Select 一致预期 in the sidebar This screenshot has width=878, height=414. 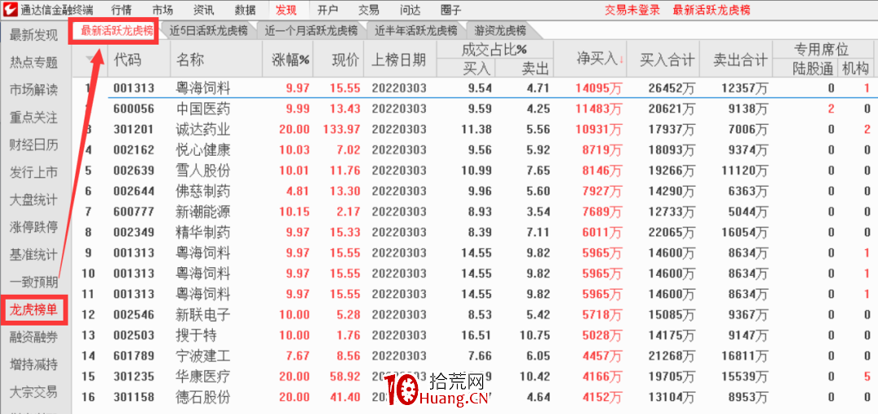coord(33,282)
